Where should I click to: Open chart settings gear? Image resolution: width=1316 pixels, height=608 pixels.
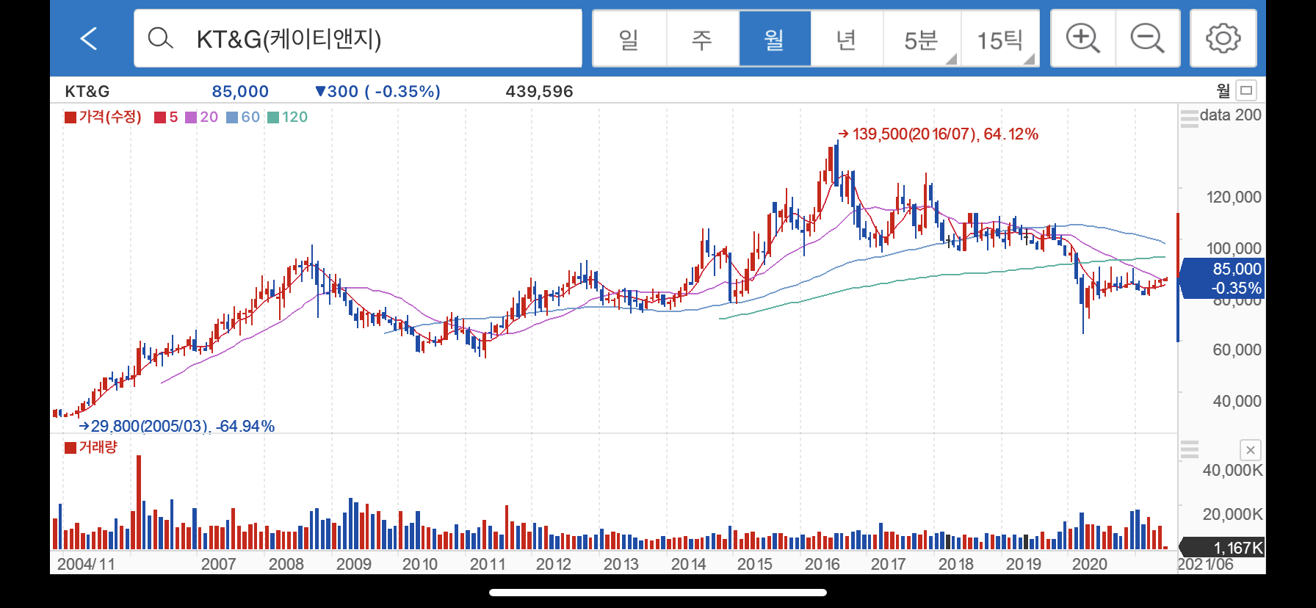(1223, 38)
